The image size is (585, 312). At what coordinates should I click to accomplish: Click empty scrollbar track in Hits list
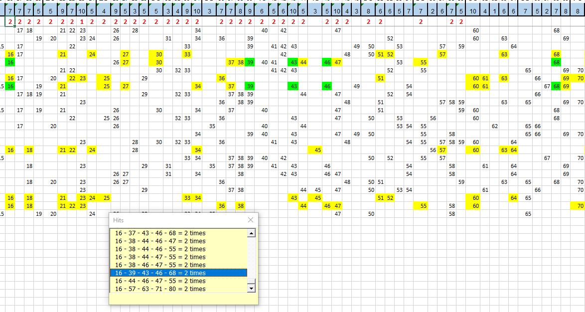(251, 254)
